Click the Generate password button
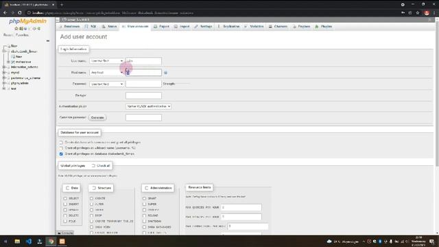439x247 pixels. 97,117
